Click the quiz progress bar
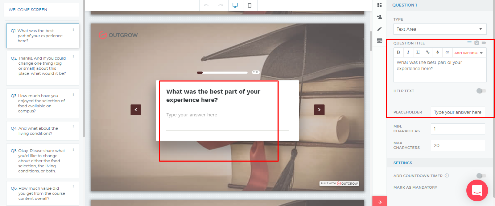Screen dimensions: 495x206 point(222,73)
